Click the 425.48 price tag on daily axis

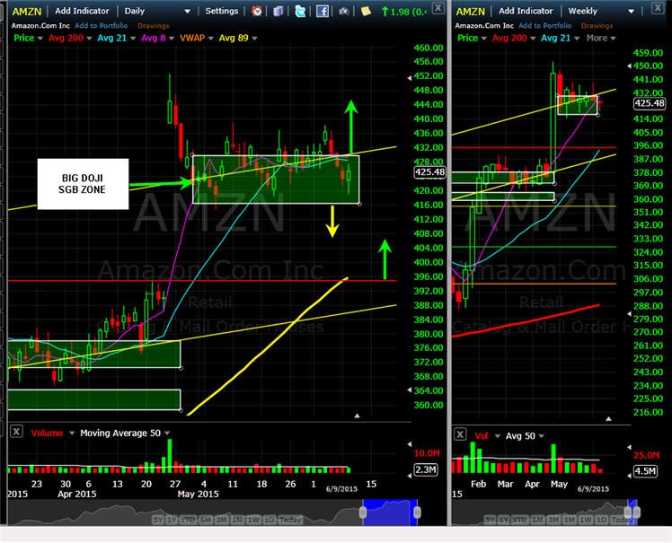(429, 172)
